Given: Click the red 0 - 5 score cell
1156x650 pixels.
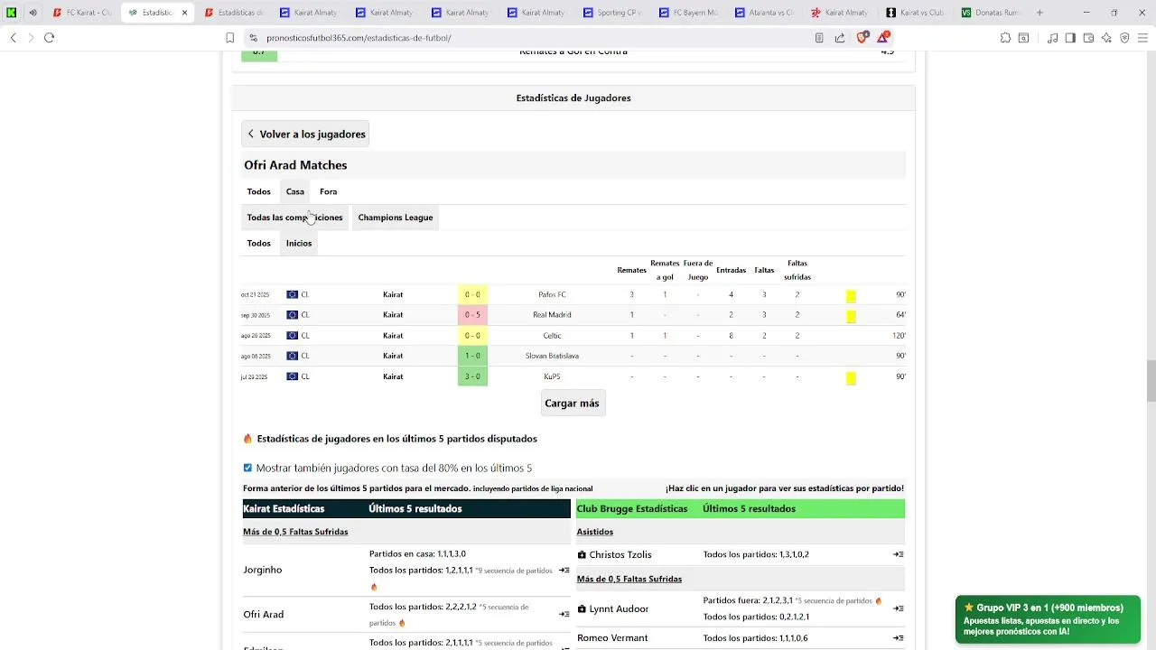Looking at the screenshot, I should point(472,315).
